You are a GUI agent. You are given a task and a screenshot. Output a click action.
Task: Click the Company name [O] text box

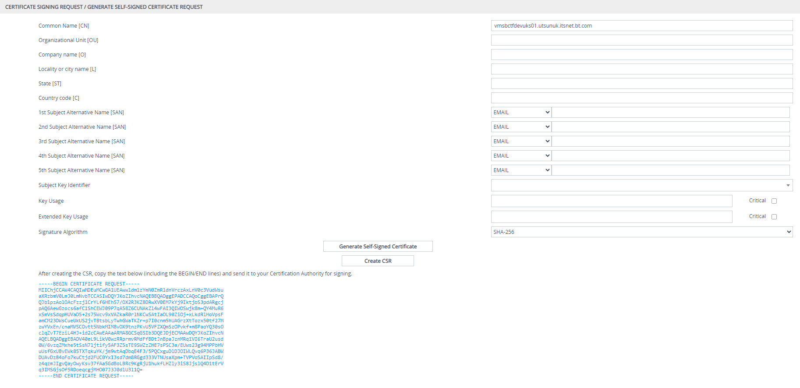(642, 55)
